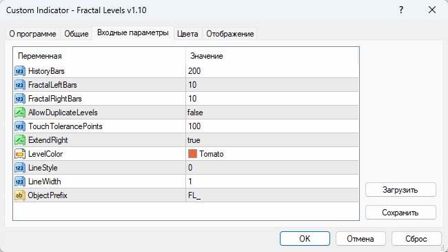Image resolution: width=448 pixels, height=252 pixels.
Task: Select the FractalLeftBars variable name
Action: click(x=52, y=85)
